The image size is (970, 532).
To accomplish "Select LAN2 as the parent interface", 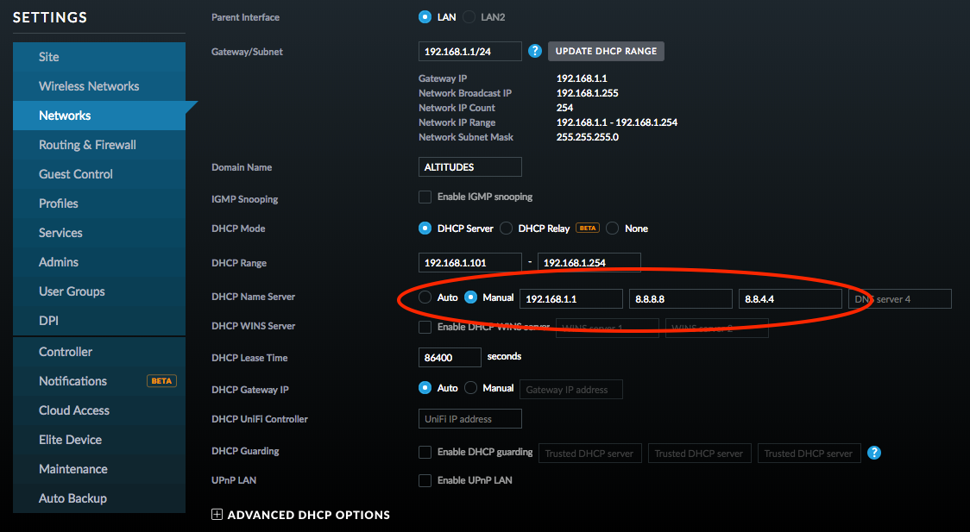I will click(469, 17).
